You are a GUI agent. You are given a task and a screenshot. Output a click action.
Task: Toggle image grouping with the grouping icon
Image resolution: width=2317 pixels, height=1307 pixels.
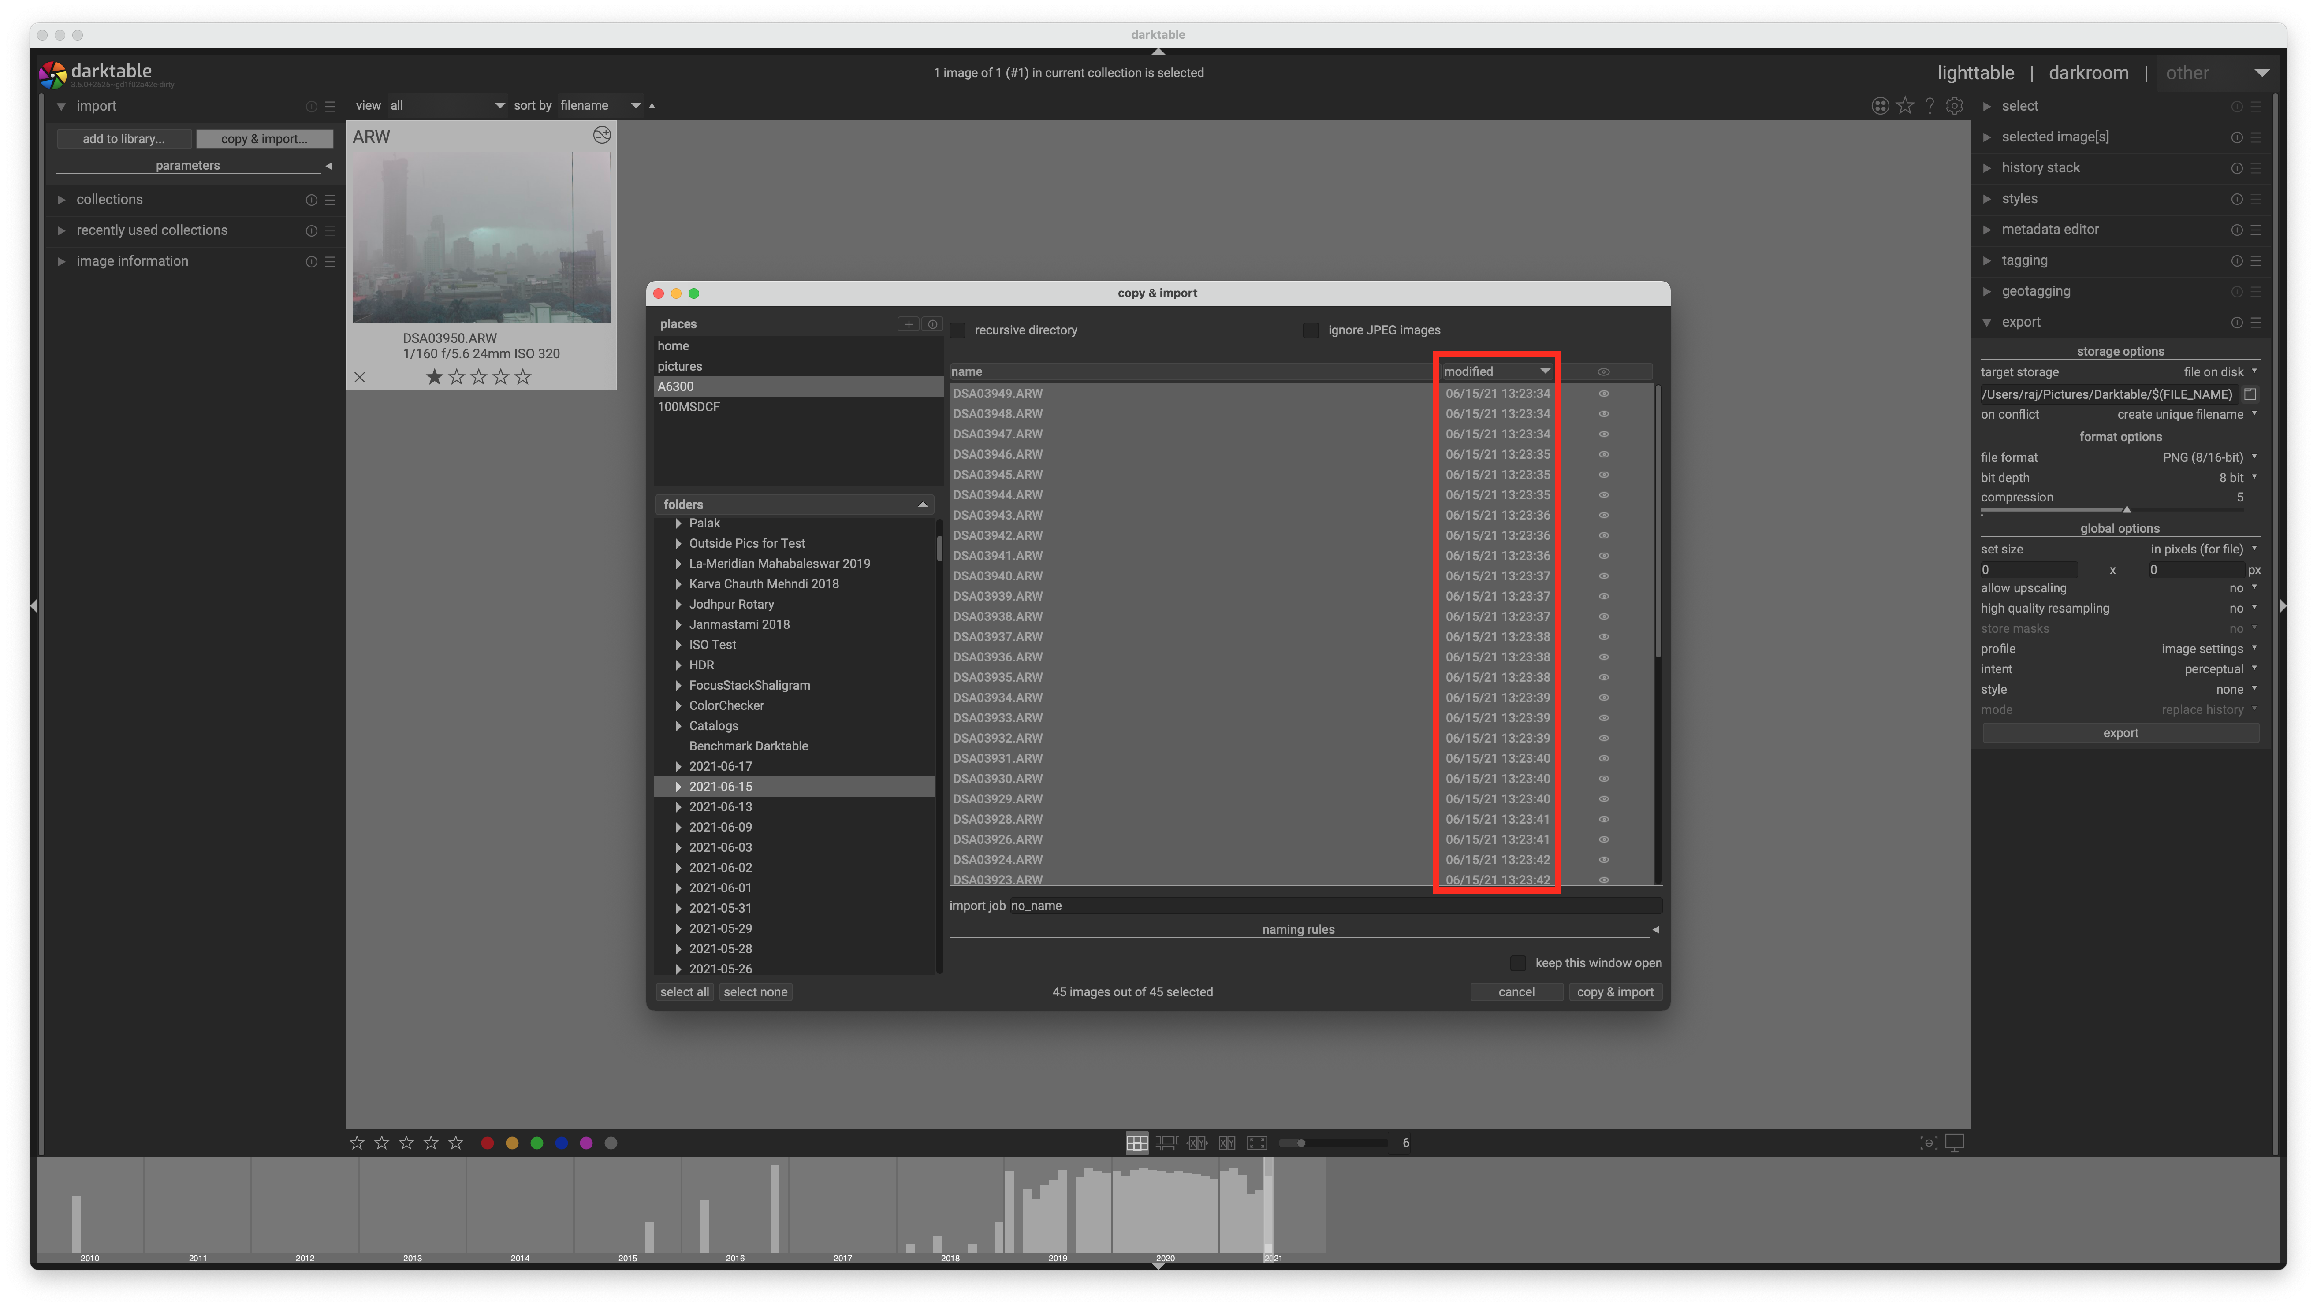(1881, 105)
